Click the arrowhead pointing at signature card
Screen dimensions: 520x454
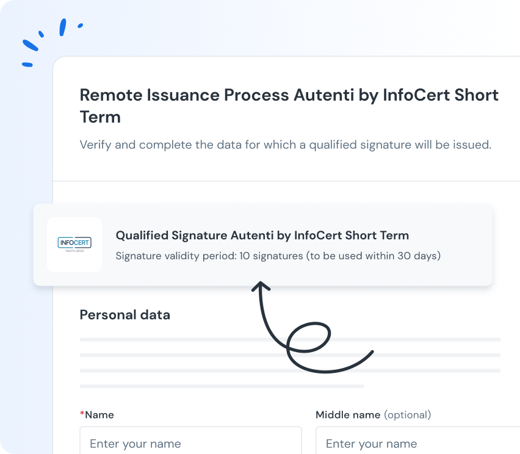(261, 286)
